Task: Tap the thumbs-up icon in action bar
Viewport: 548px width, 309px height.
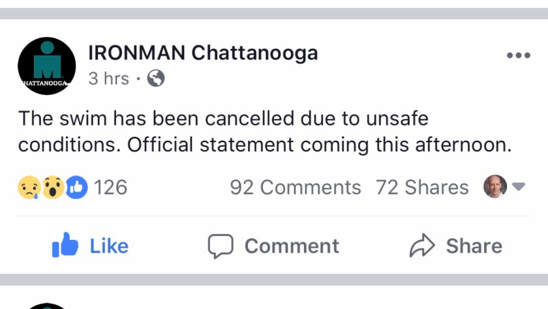Action: click(x=65, y=246)
